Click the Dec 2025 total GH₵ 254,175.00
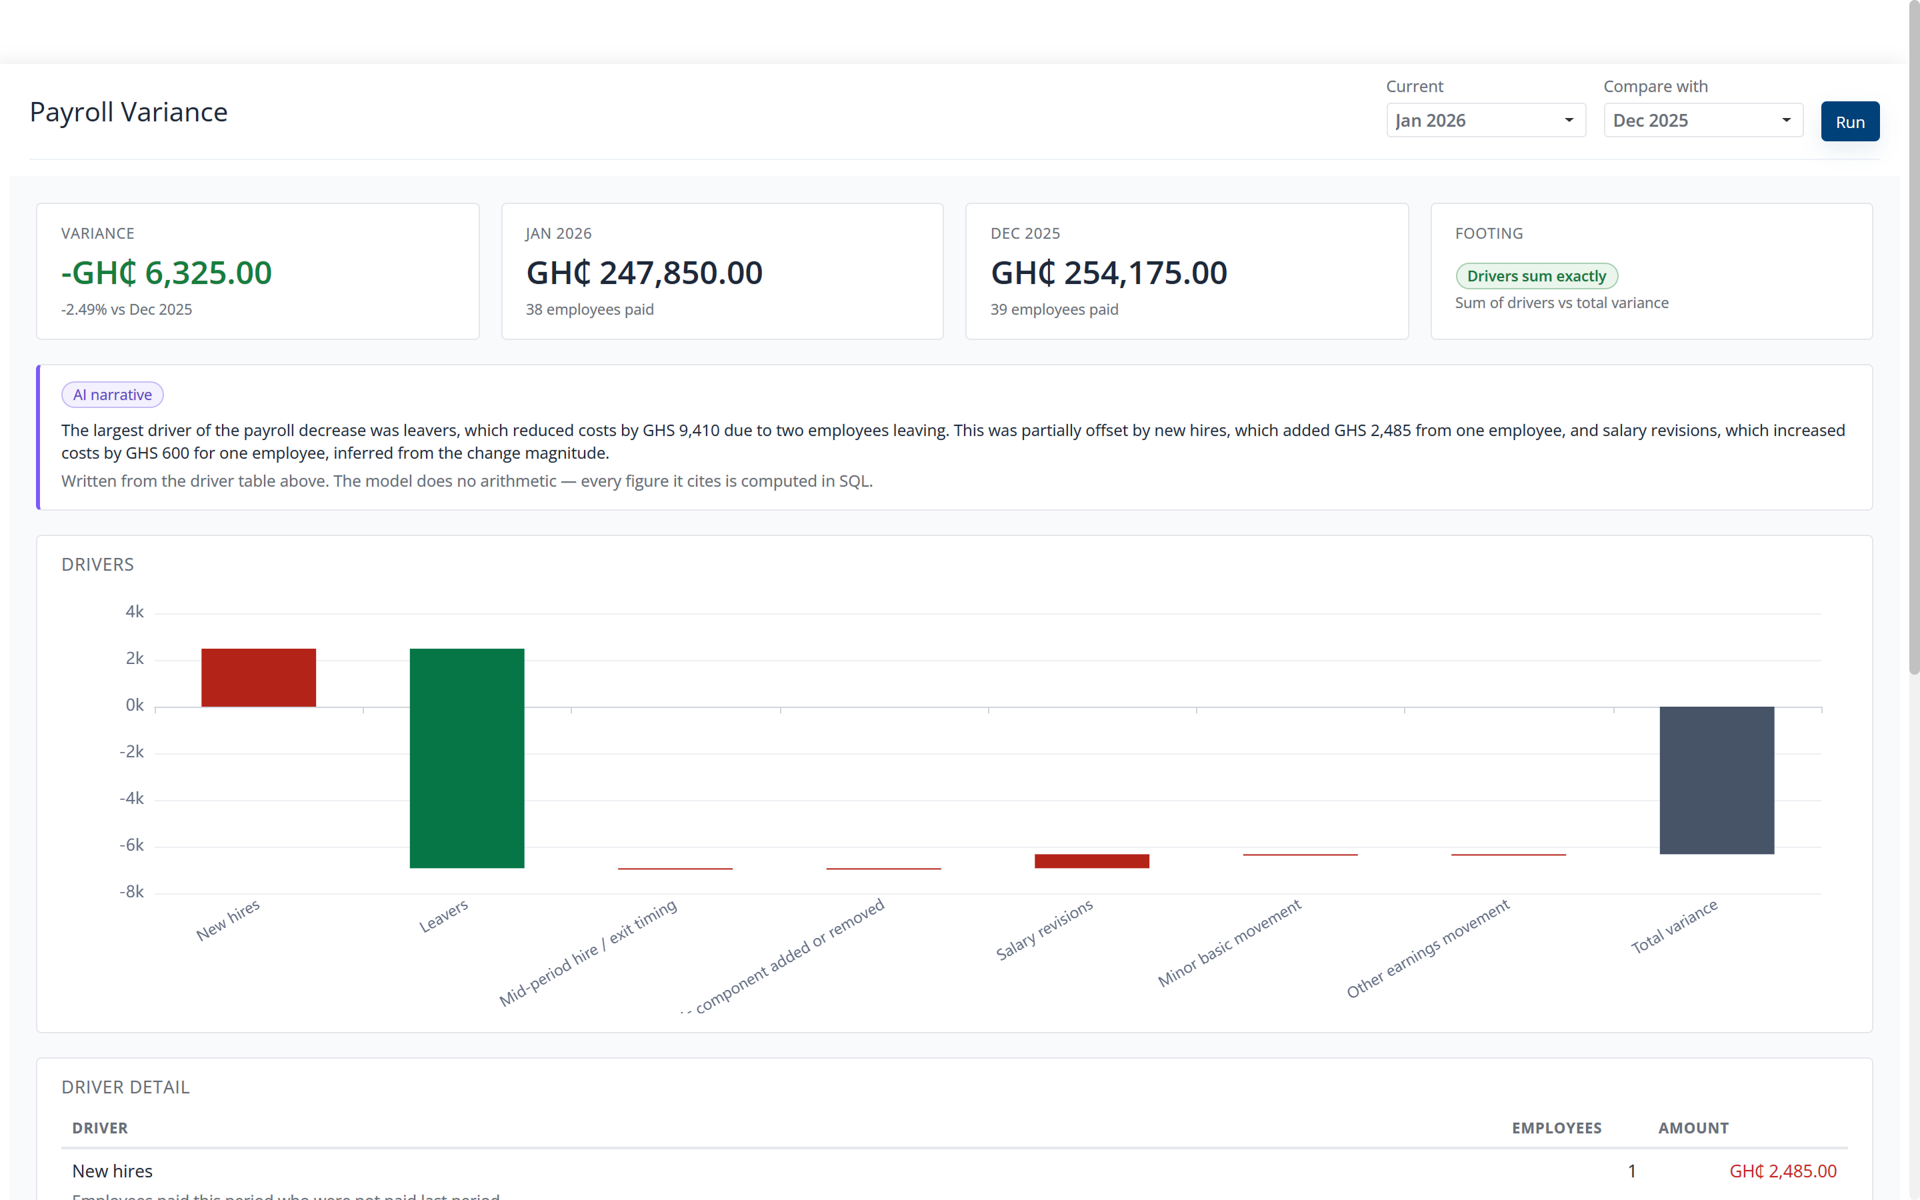This screenshot has height=1200, width=1920. (1109, 273)
